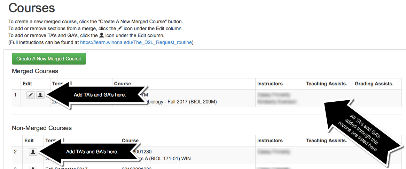Click the person icon for merged course 1
Viewport: 406px width, 169px height.
[40, 95]
